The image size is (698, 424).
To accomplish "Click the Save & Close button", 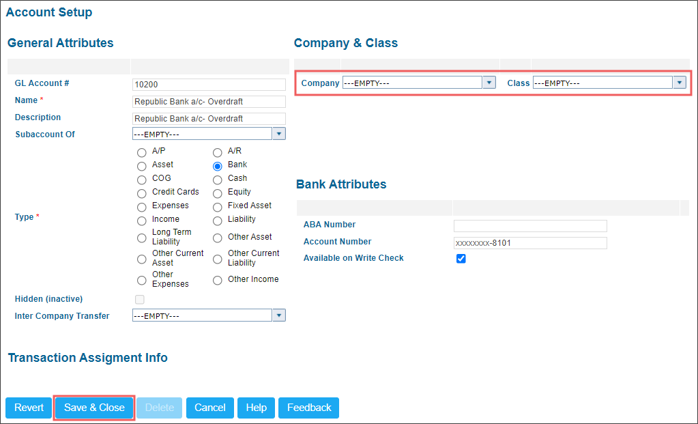I will pyautogui.click(x=93, y=408).
